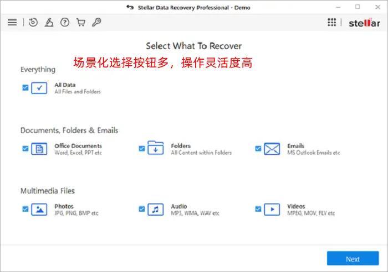Viewport: 388px width, 272px height.
Task: Open help question mark icon
Action: click(65, 23)
